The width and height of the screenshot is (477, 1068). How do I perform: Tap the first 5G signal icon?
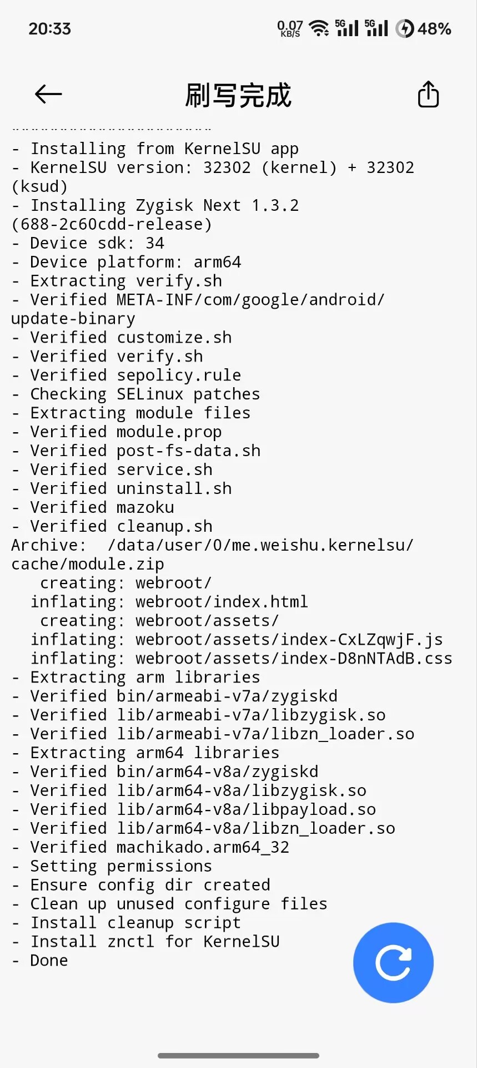[347, 28]
